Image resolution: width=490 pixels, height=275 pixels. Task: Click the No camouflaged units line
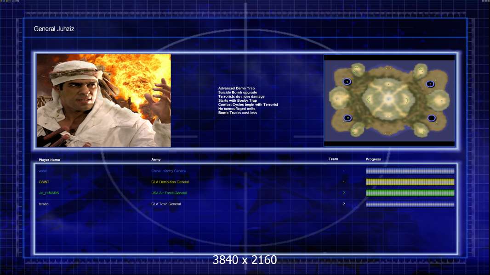pos(237,109)
